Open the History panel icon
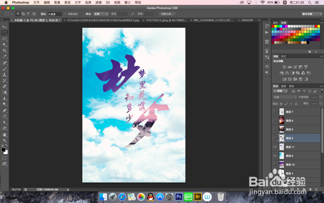Image resolution: width=324 pixels, height=203 pixels. (267, 26)
